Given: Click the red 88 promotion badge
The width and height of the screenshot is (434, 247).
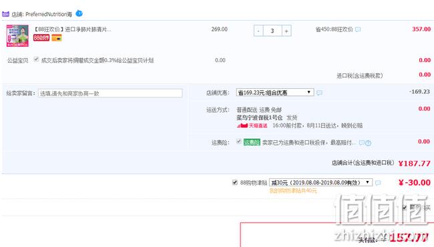Looking at the screenshot, I should tap(41, 37).
